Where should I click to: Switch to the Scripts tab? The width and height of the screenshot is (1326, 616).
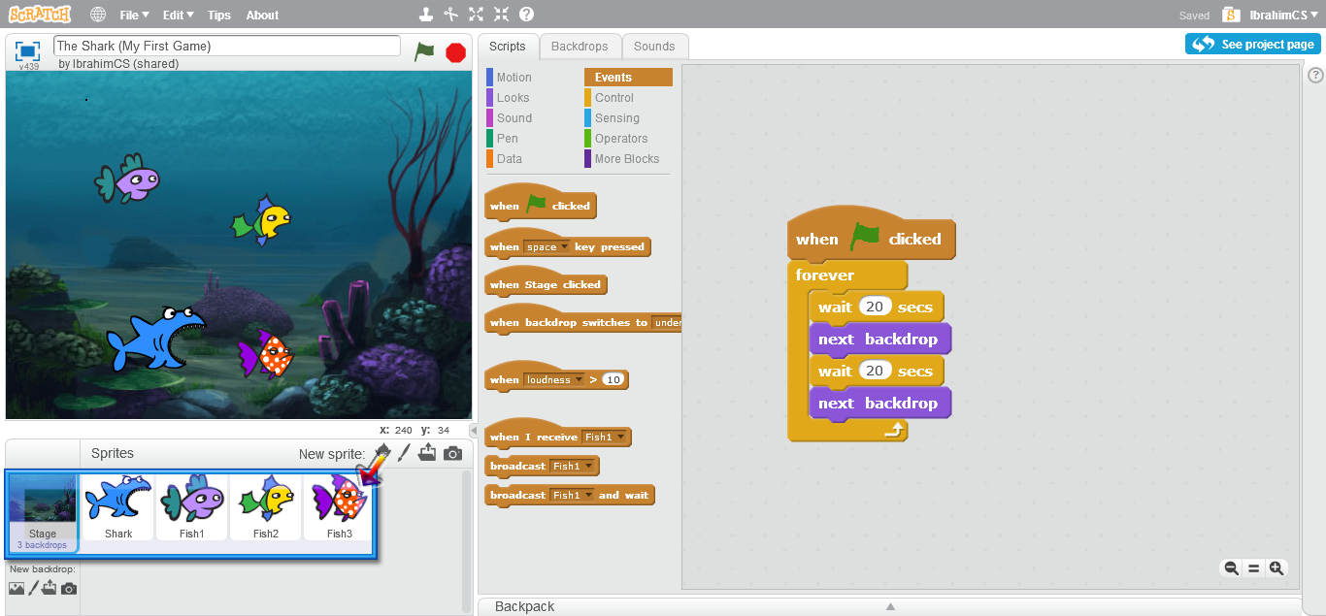[x=507, y=47]
